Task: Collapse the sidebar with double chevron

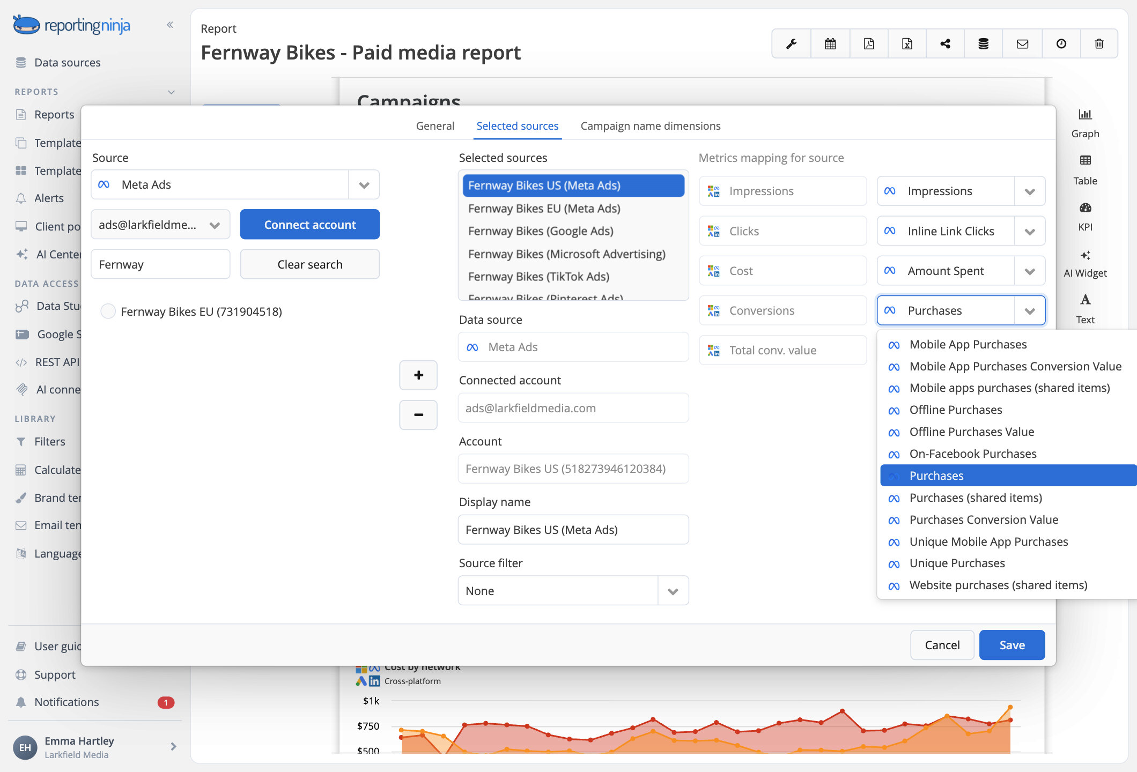Action: coord(170,25)
